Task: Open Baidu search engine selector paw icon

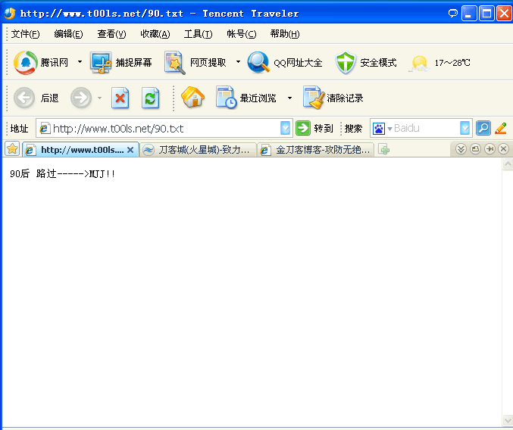Action: click(379, 129)
